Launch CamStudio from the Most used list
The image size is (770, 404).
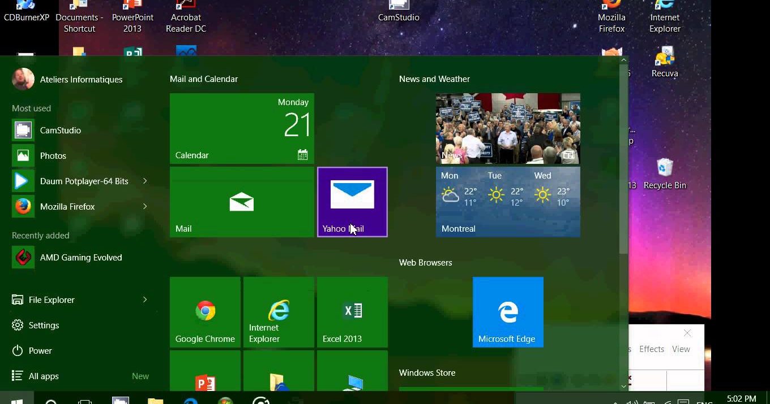coord(60,131)
